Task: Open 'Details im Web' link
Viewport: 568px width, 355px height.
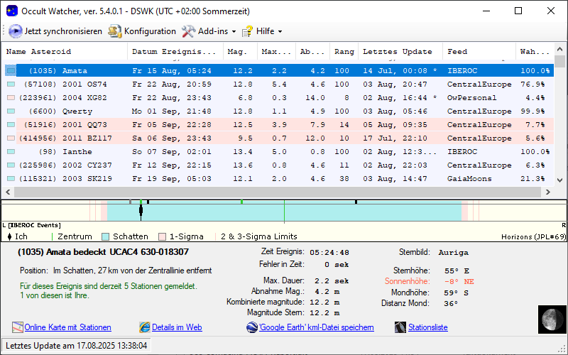Action: click(177, 327)
